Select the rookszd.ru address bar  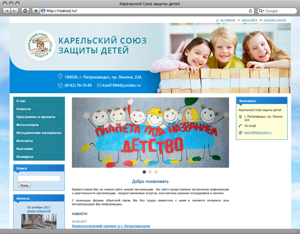[146, 11]
